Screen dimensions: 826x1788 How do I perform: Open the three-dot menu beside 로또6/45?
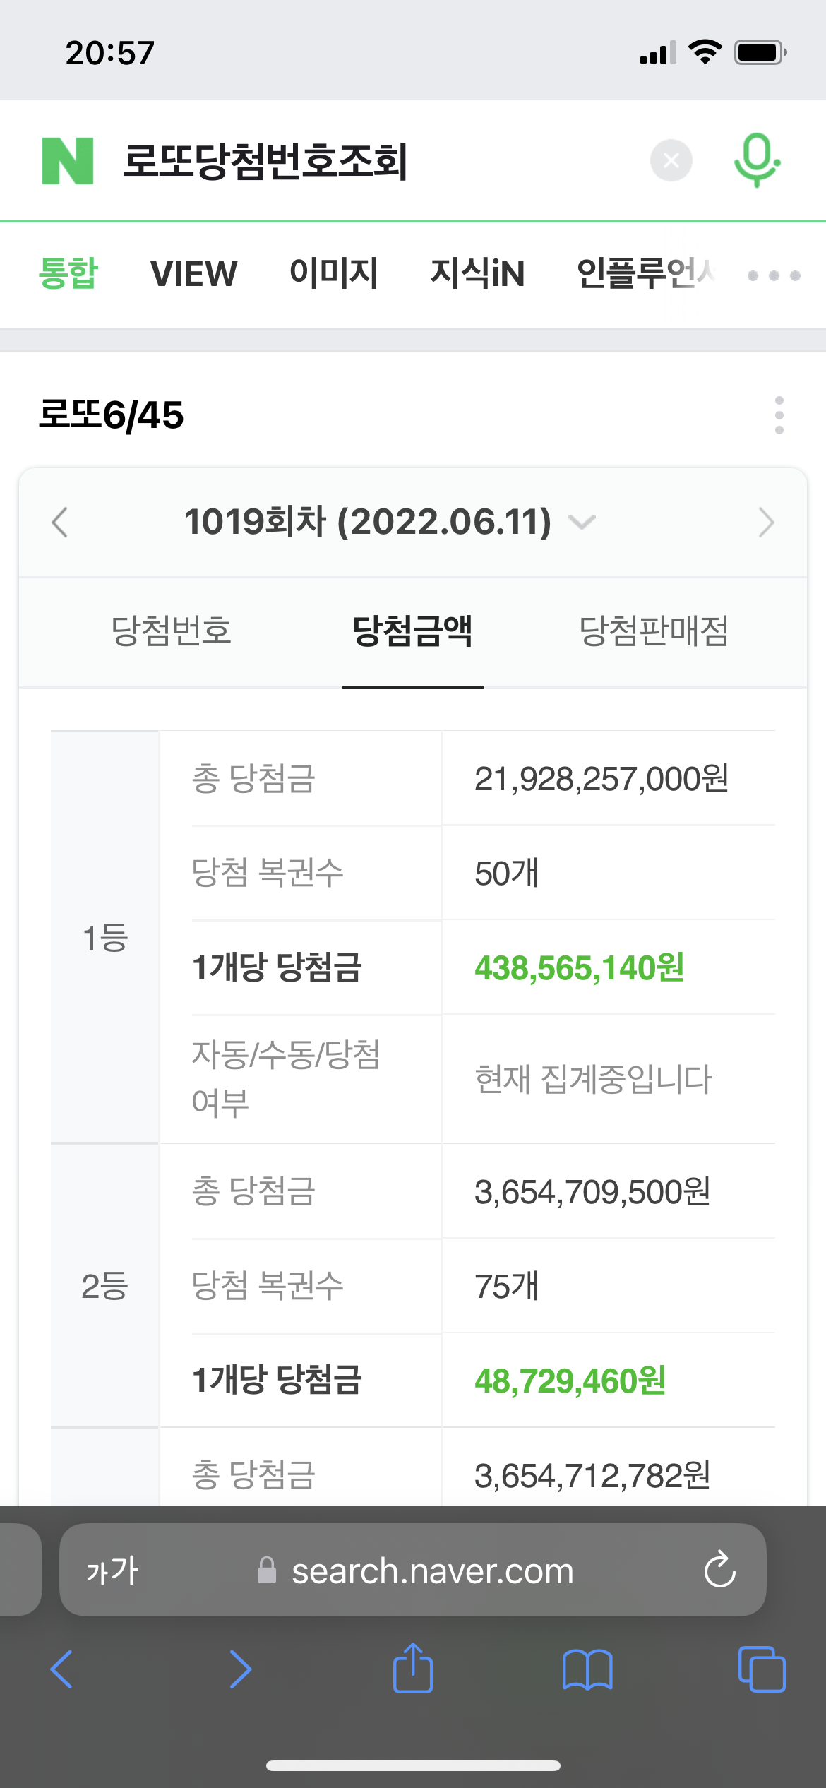click(779, 415)
